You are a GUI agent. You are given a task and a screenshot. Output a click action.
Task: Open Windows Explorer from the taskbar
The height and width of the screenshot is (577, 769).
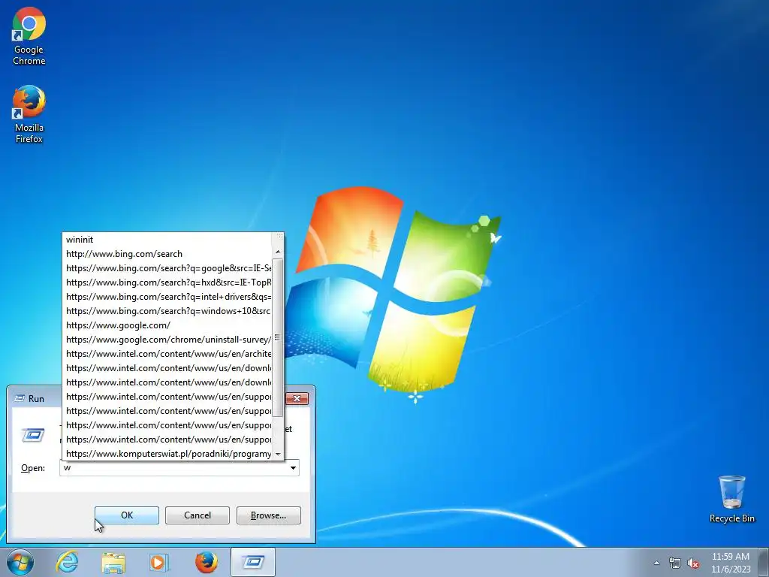(x=113, y=562)
